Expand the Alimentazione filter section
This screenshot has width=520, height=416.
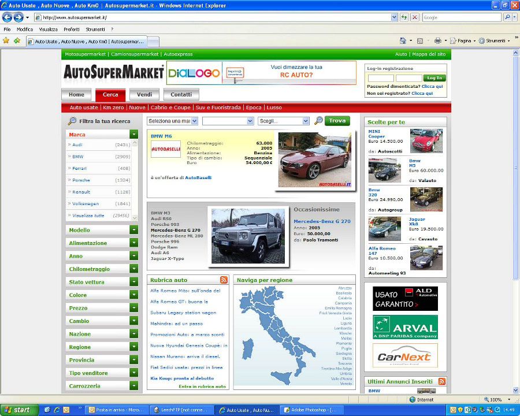[x=134, y=243]
